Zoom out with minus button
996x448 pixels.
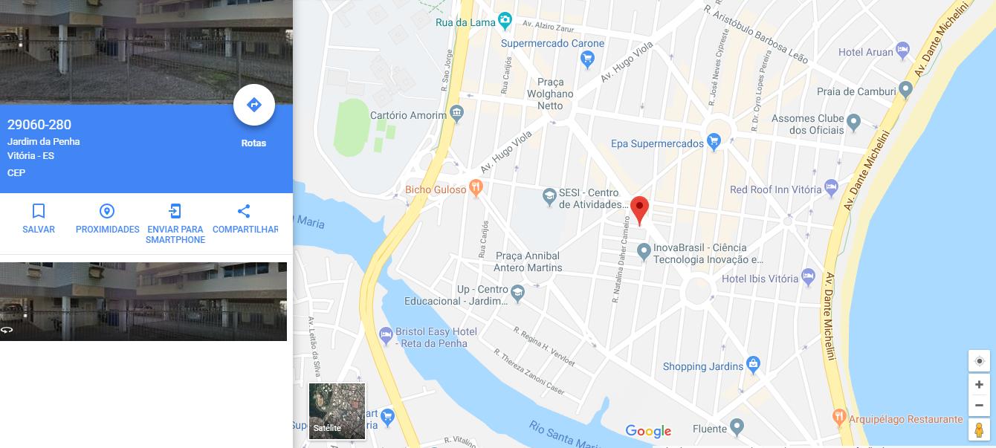tap(979, 406)
